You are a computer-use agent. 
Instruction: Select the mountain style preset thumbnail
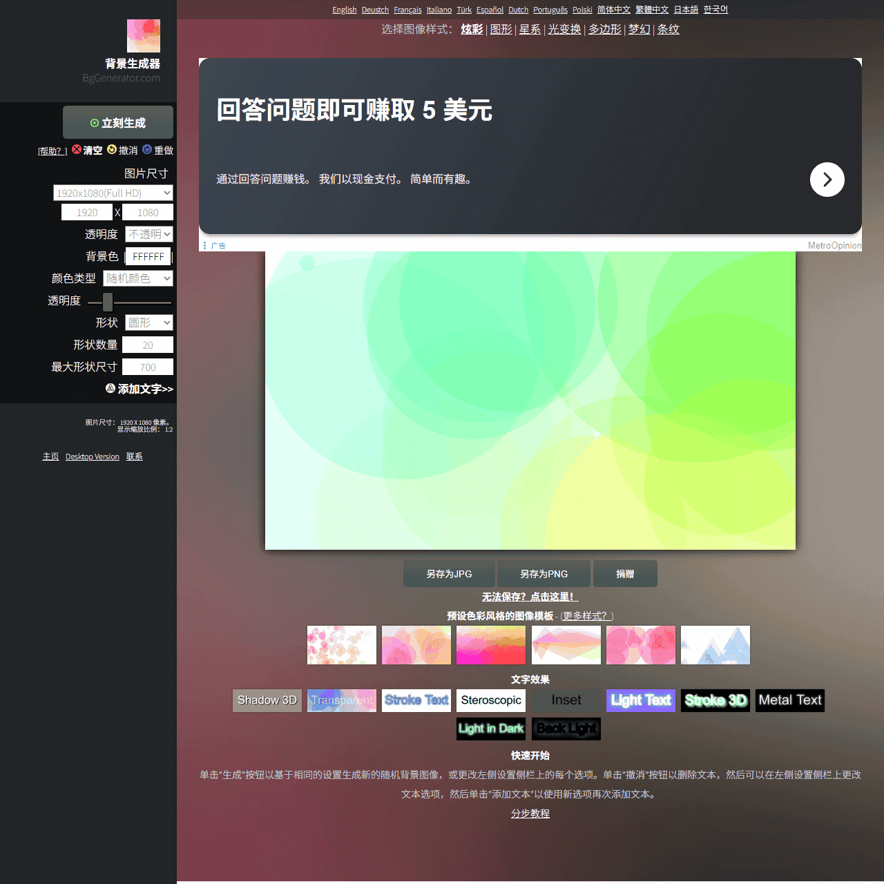(715, 645)
